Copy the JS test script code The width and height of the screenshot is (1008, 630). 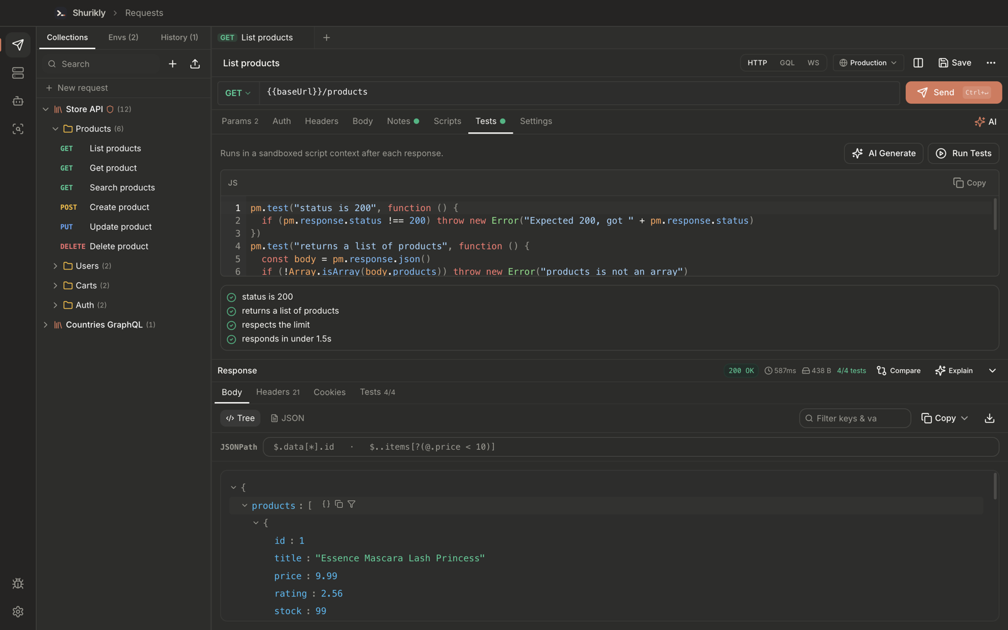(970, 183)
